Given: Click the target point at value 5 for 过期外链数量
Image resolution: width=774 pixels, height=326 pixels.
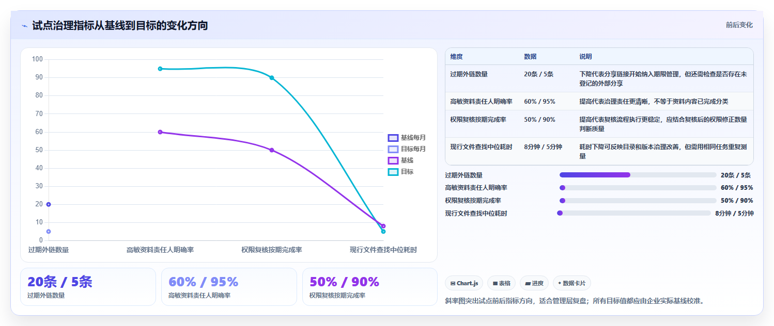Looking at the screenshot, I should [x=49, y=232].
